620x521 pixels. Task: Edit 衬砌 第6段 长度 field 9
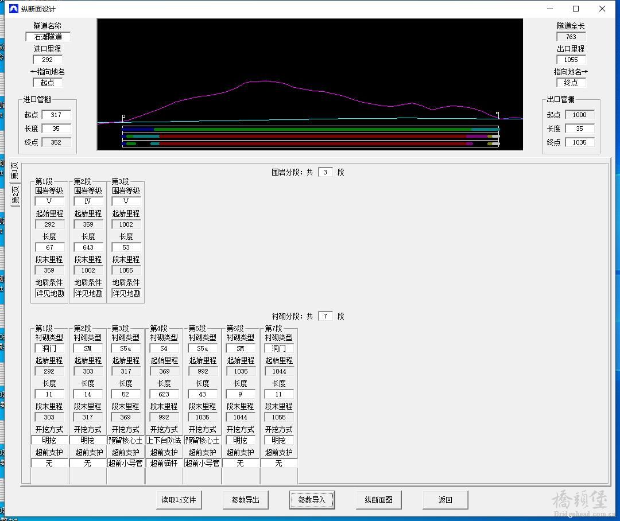pyautogui.click(x=241, y=395)
